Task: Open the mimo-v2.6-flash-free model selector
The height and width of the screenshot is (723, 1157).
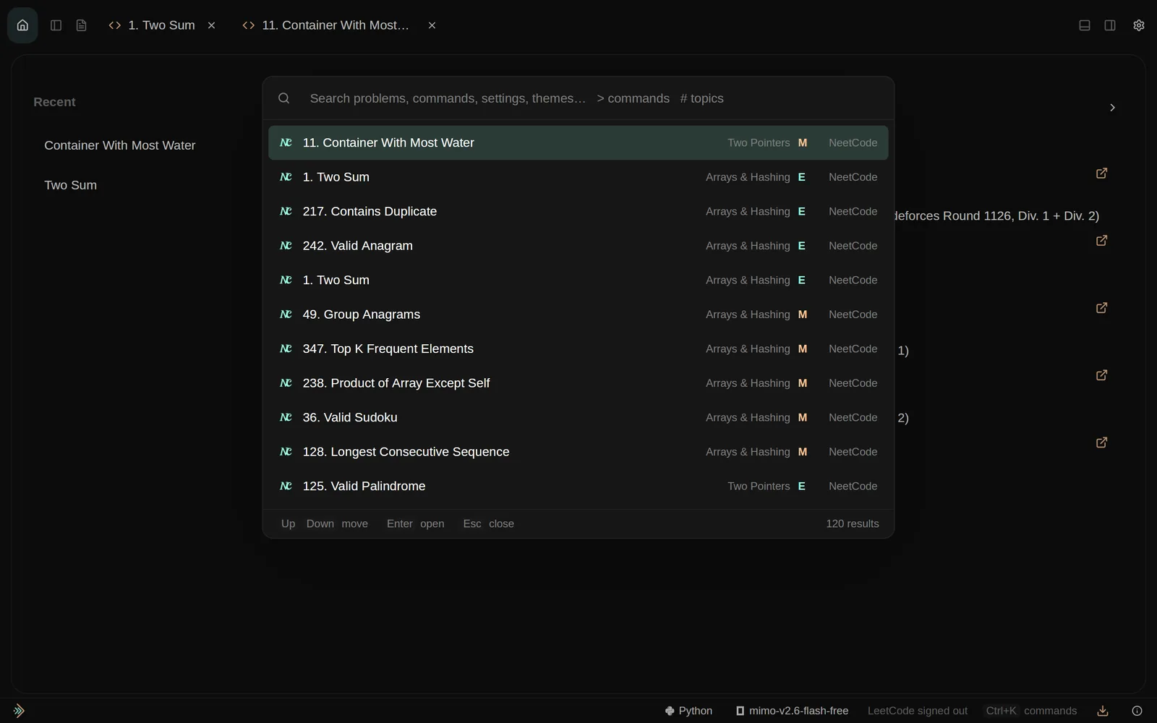Action: 792,711
